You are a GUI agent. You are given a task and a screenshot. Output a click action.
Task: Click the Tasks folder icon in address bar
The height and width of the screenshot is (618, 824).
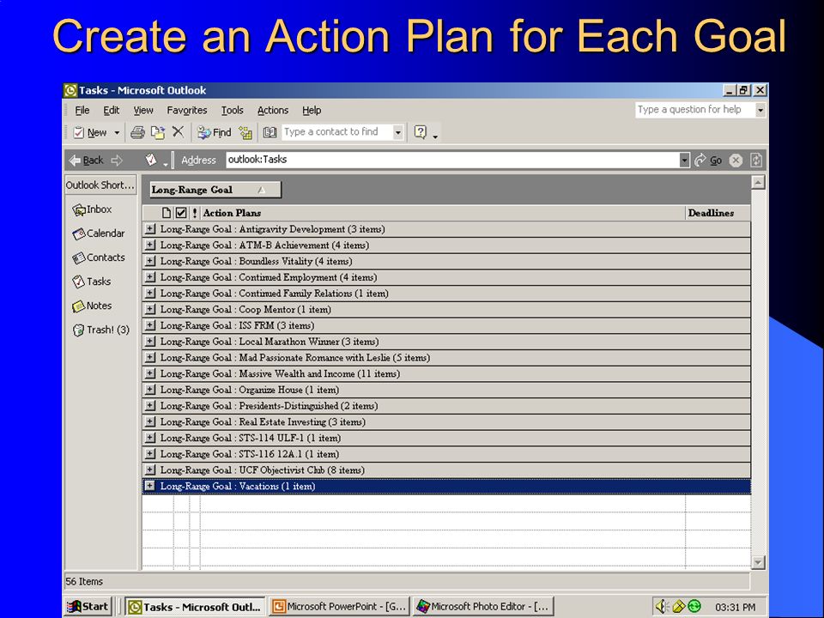[x=151, y=160]
